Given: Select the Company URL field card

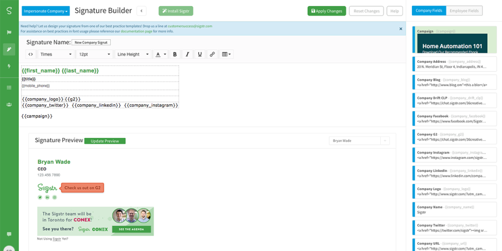Looking at the screenshot, I should (454, 245).
